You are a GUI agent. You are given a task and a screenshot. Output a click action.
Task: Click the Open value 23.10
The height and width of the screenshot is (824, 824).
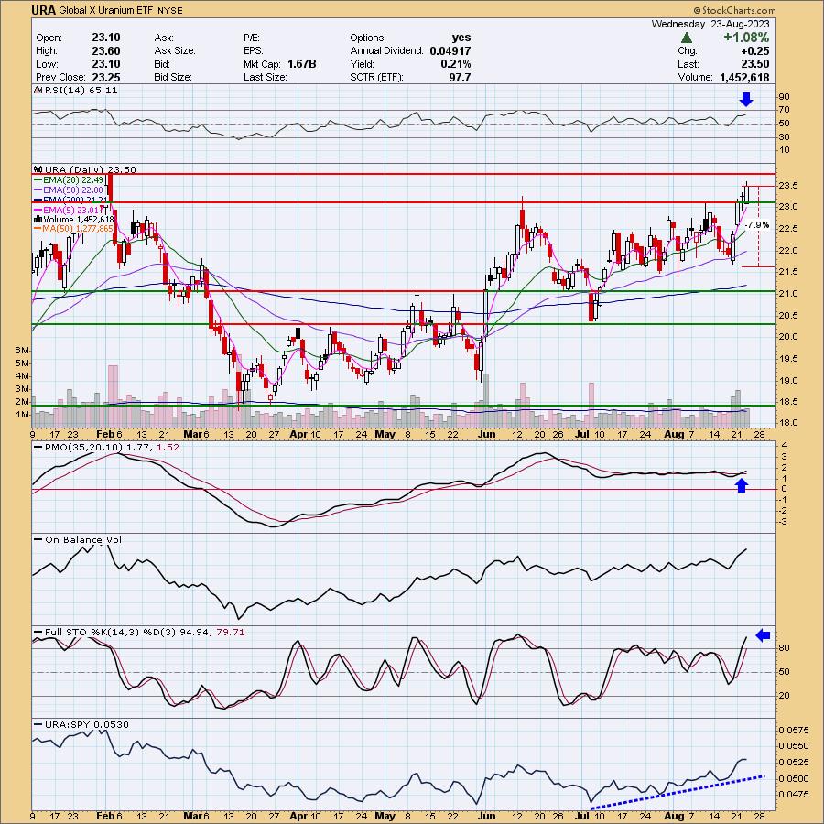(x=106, y=38)
